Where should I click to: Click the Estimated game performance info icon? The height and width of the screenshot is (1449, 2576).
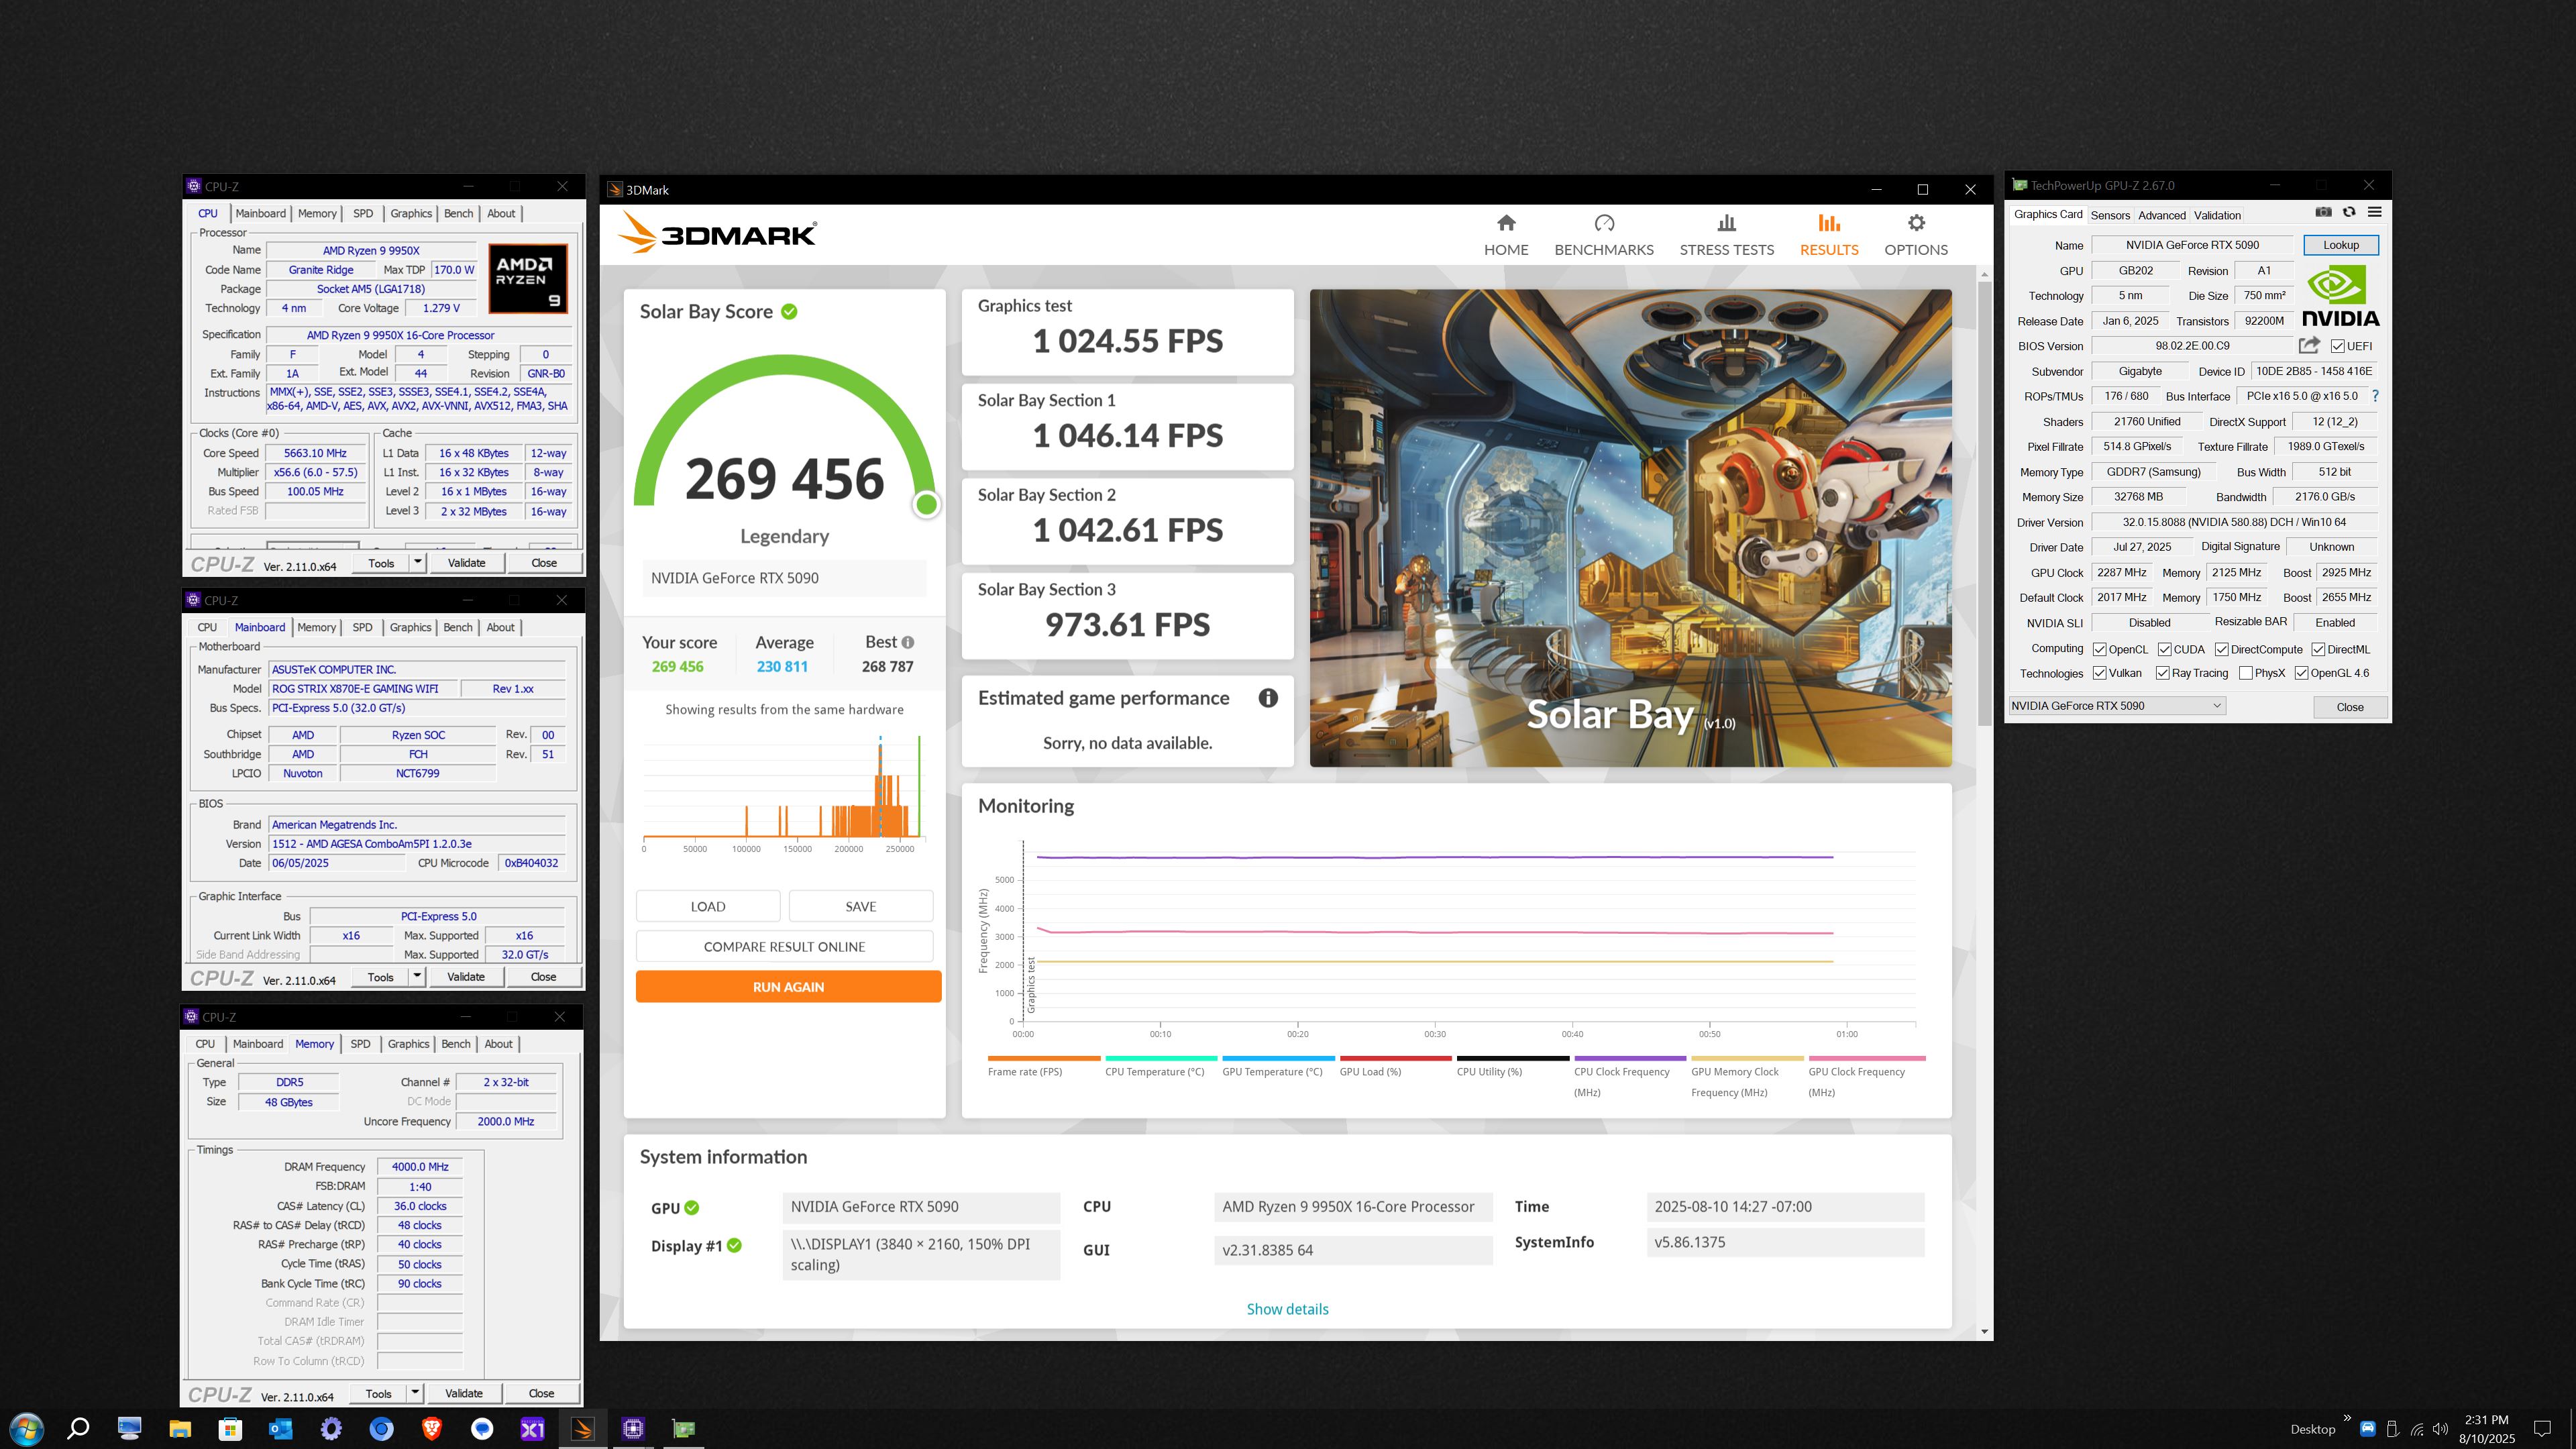[x=1268, y=698]
